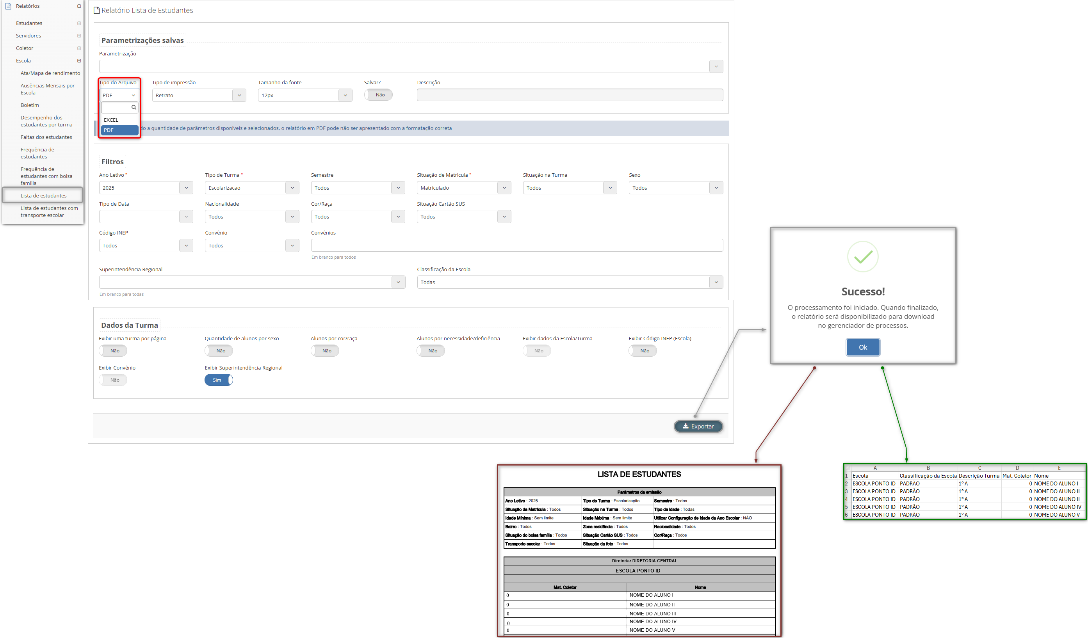Click the Convênios multi-select field
The width and height of the screenshot is (1088, 638).
coord(517,245)
